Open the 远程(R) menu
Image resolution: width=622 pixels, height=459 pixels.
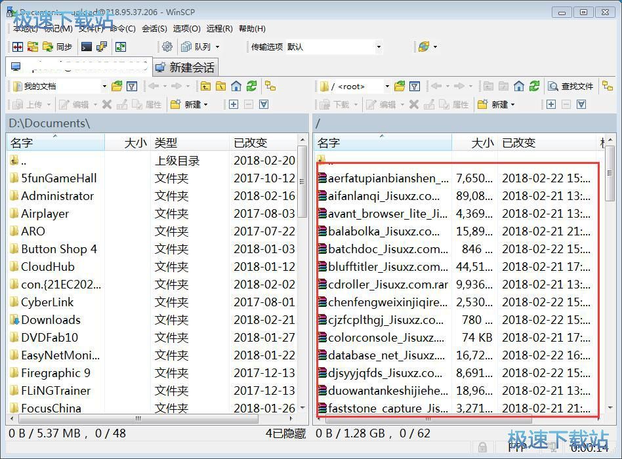point(219,29)
